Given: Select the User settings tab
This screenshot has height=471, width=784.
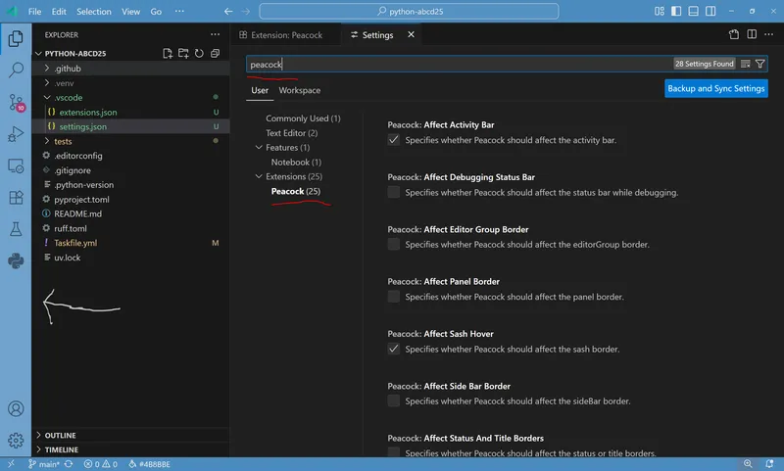Looking at the screenshot, I should 260,90.
